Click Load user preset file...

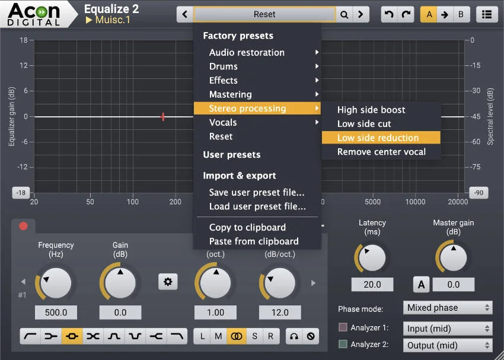(x=257, y=206)
